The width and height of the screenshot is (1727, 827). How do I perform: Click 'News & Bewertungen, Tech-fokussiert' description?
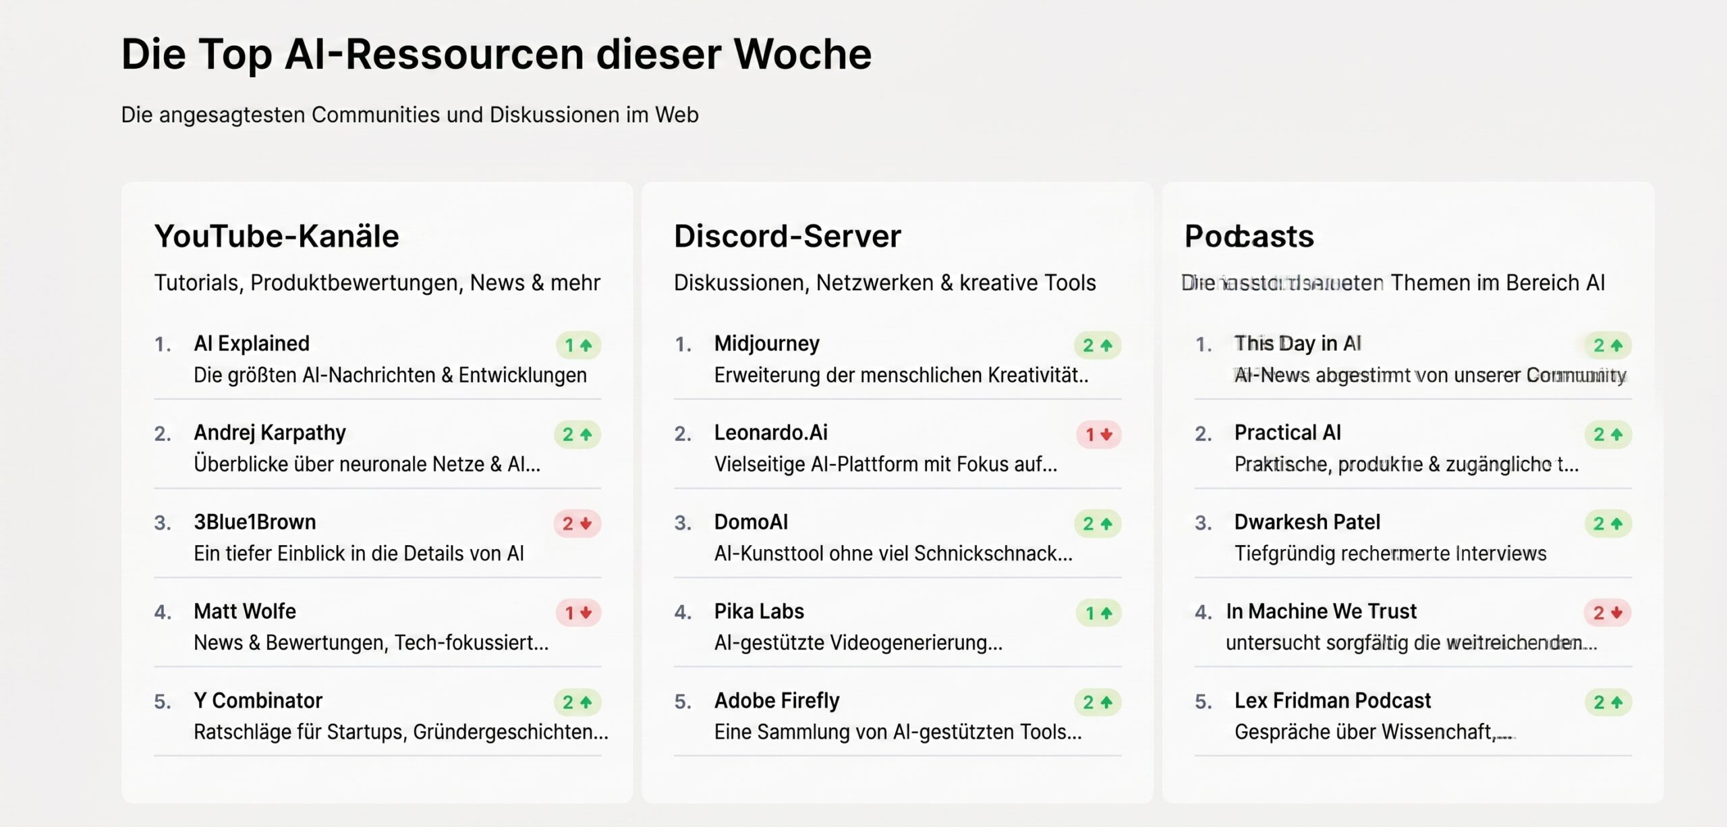[371, 642]
